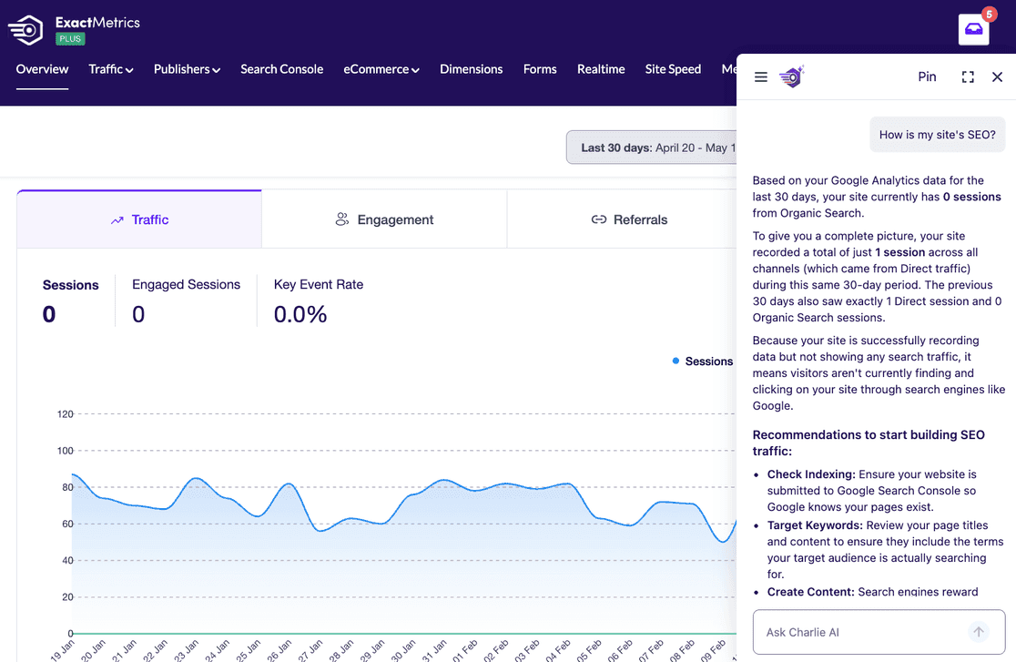Click the Ask Charlie AI input field
This screenshot has height=662, width=1016.
(x=879, y=632)
